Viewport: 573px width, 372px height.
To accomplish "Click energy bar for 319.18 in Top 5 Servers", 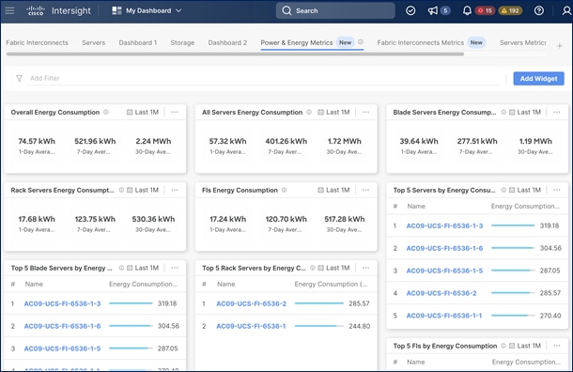I will click(x=513, y=225).
